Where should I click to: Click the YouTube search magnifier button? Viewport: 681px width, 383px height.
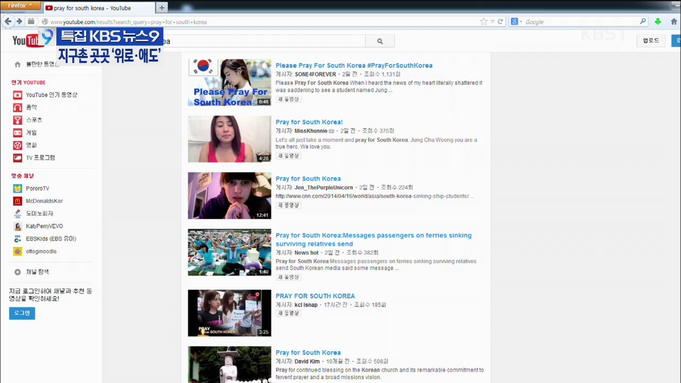[x=380, y=41]
